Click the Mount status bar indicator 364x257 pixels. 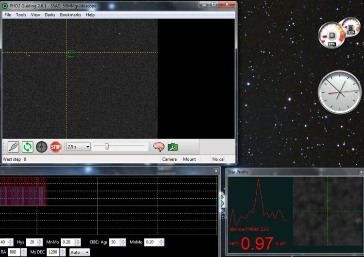point(189,159)
